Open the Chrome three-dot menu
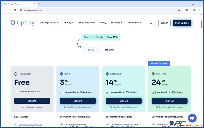The width and height of the screenshot is (204, 128). (x=199, y=10)
